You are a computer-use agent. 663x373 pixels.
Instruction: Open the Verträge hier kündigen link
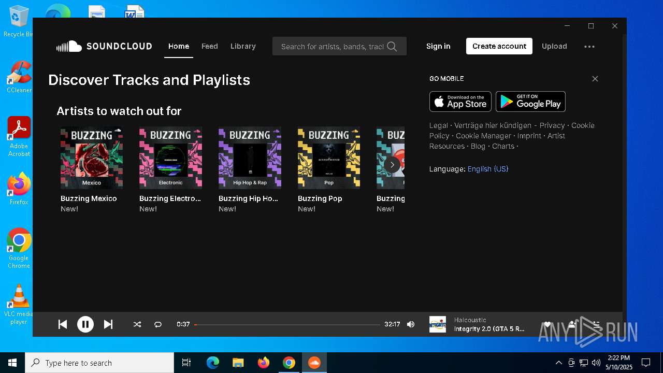point(493,125)
